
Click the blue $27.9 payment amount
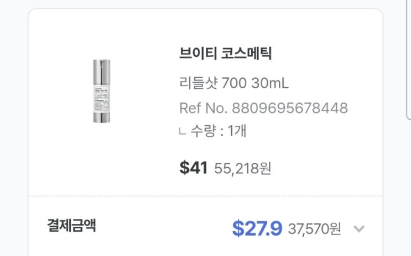[257, 228]
